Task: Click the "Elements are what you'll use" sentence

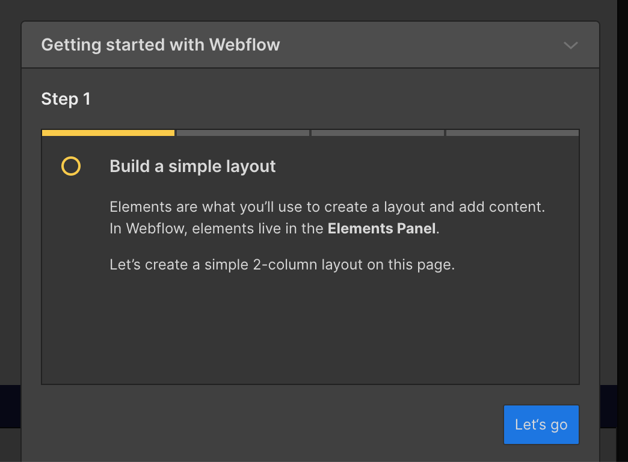Action: (x=327, y=207)
